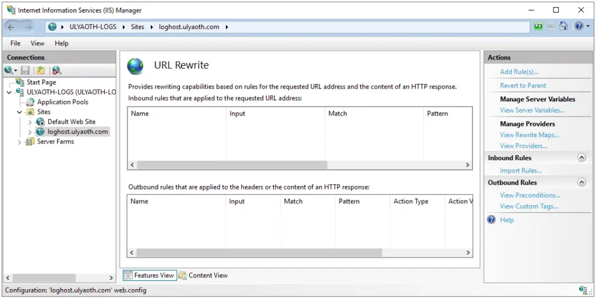Viewport: 596px width, 299px height.
Task: Collapse the Inbound Rules section
Action: [x=581, y=158]
